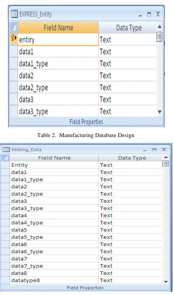This screenshot has width=173, height=295.
Task: Maximize the EXPRESS_Entity window
Action: 149,14
